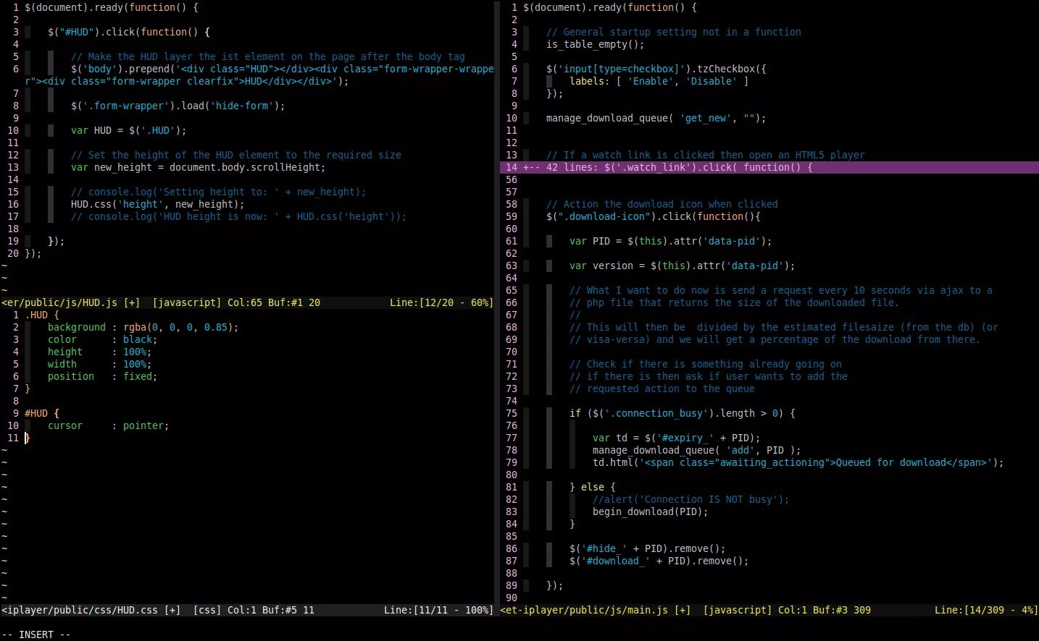Image resolution: width=1039 pixels, height=641 pixels.
Task: Click the main.js status line file name
Action: 584,610
